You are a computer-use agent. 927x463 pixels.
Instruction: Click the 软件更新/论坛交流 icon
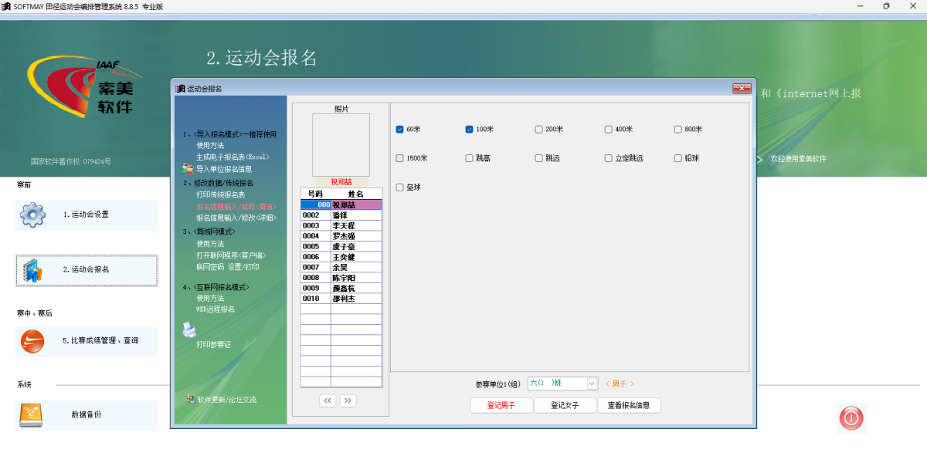pos(190,400)
